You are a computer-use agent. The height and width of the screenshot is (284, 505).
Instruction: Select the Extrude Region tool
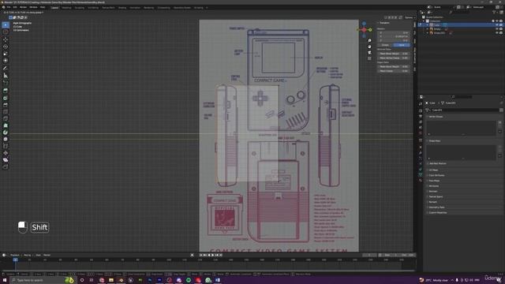click(x=6, y=91)
